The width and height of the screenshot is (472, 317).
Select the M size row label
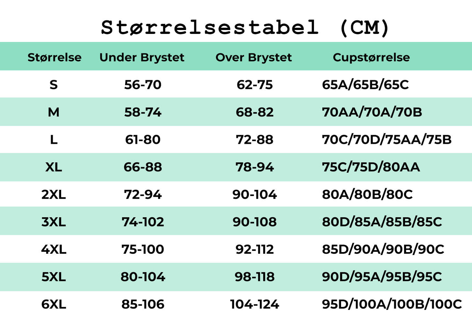tap(54, 112)
